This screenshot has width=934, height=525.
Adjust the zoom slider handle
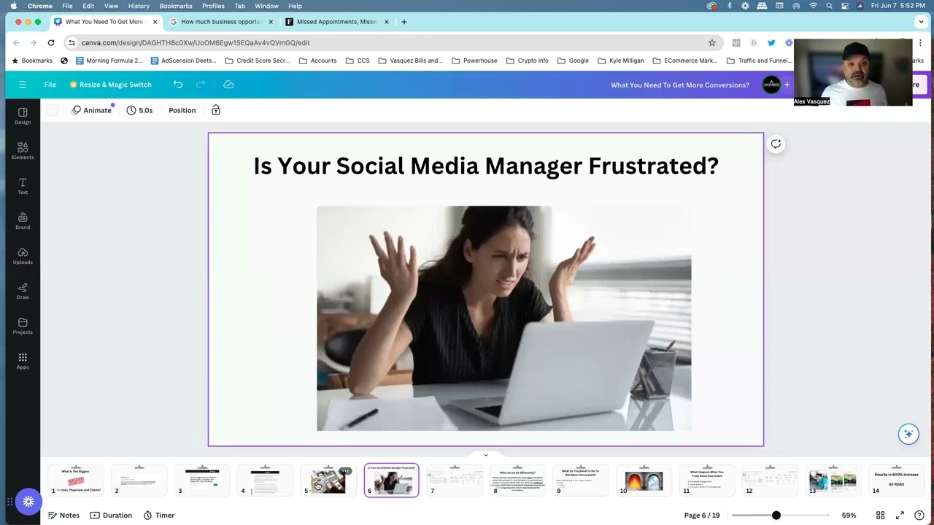(776, 516)
